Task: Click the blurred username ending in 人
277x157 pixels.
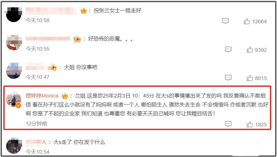Action: pos(36,142)
